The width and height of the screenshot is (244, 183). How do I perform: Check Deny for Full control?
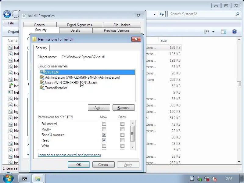tap(123, 124)
